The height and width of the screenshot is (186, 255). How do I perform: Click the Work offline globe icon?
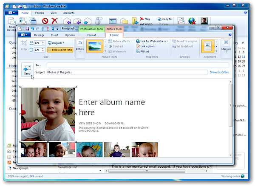point(192,21)
